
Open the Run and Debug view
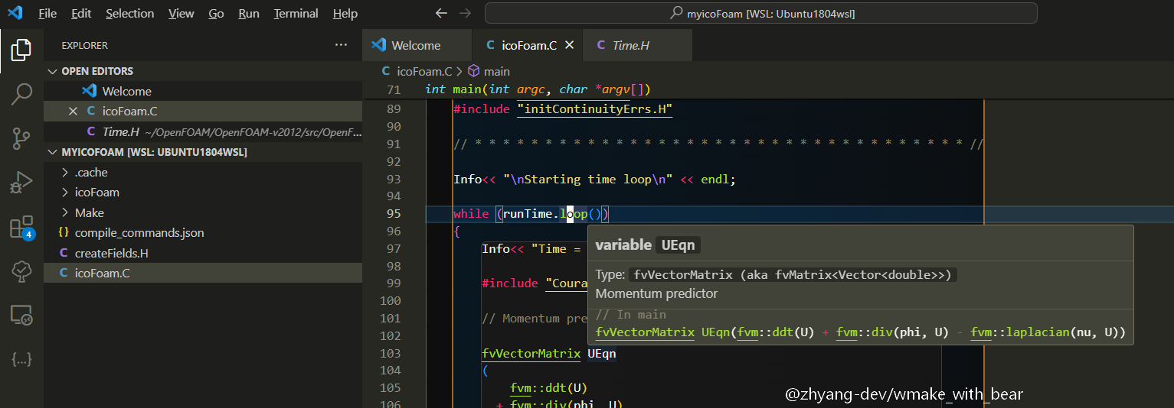(21, 183)
